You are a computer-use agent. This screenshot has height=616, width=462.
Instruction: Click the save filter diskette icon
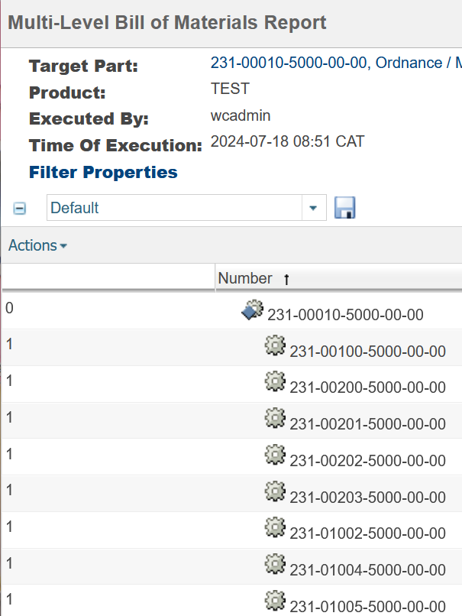(x=344, y=207)
